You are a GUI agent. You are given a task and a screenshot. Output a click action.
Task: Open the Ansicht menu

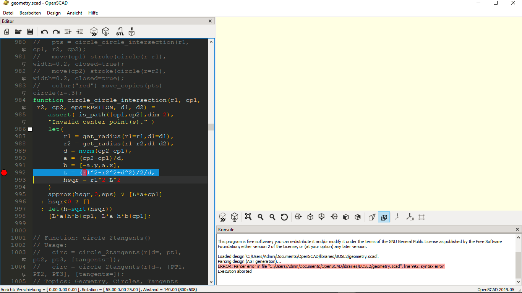(x=75, y=13)
